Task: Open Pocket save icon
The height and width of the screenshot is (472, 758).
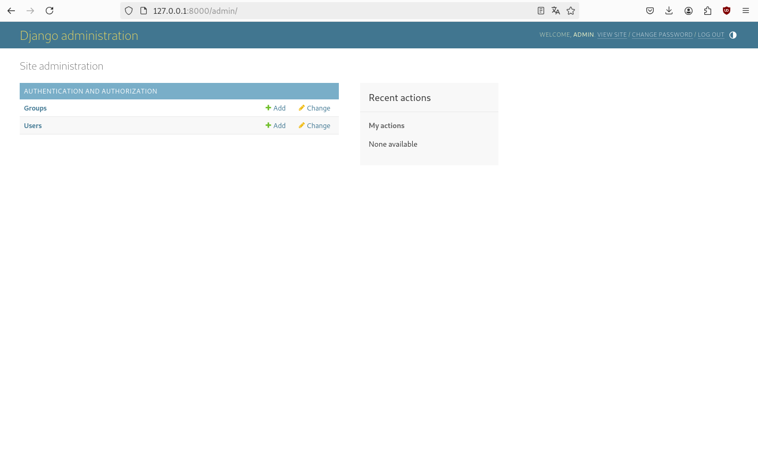Action: 650,11
